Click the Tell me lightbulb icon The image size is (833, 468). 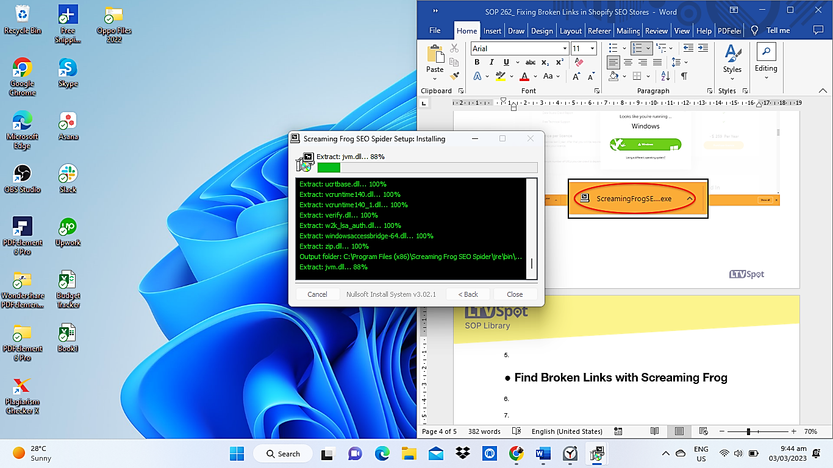755,30
